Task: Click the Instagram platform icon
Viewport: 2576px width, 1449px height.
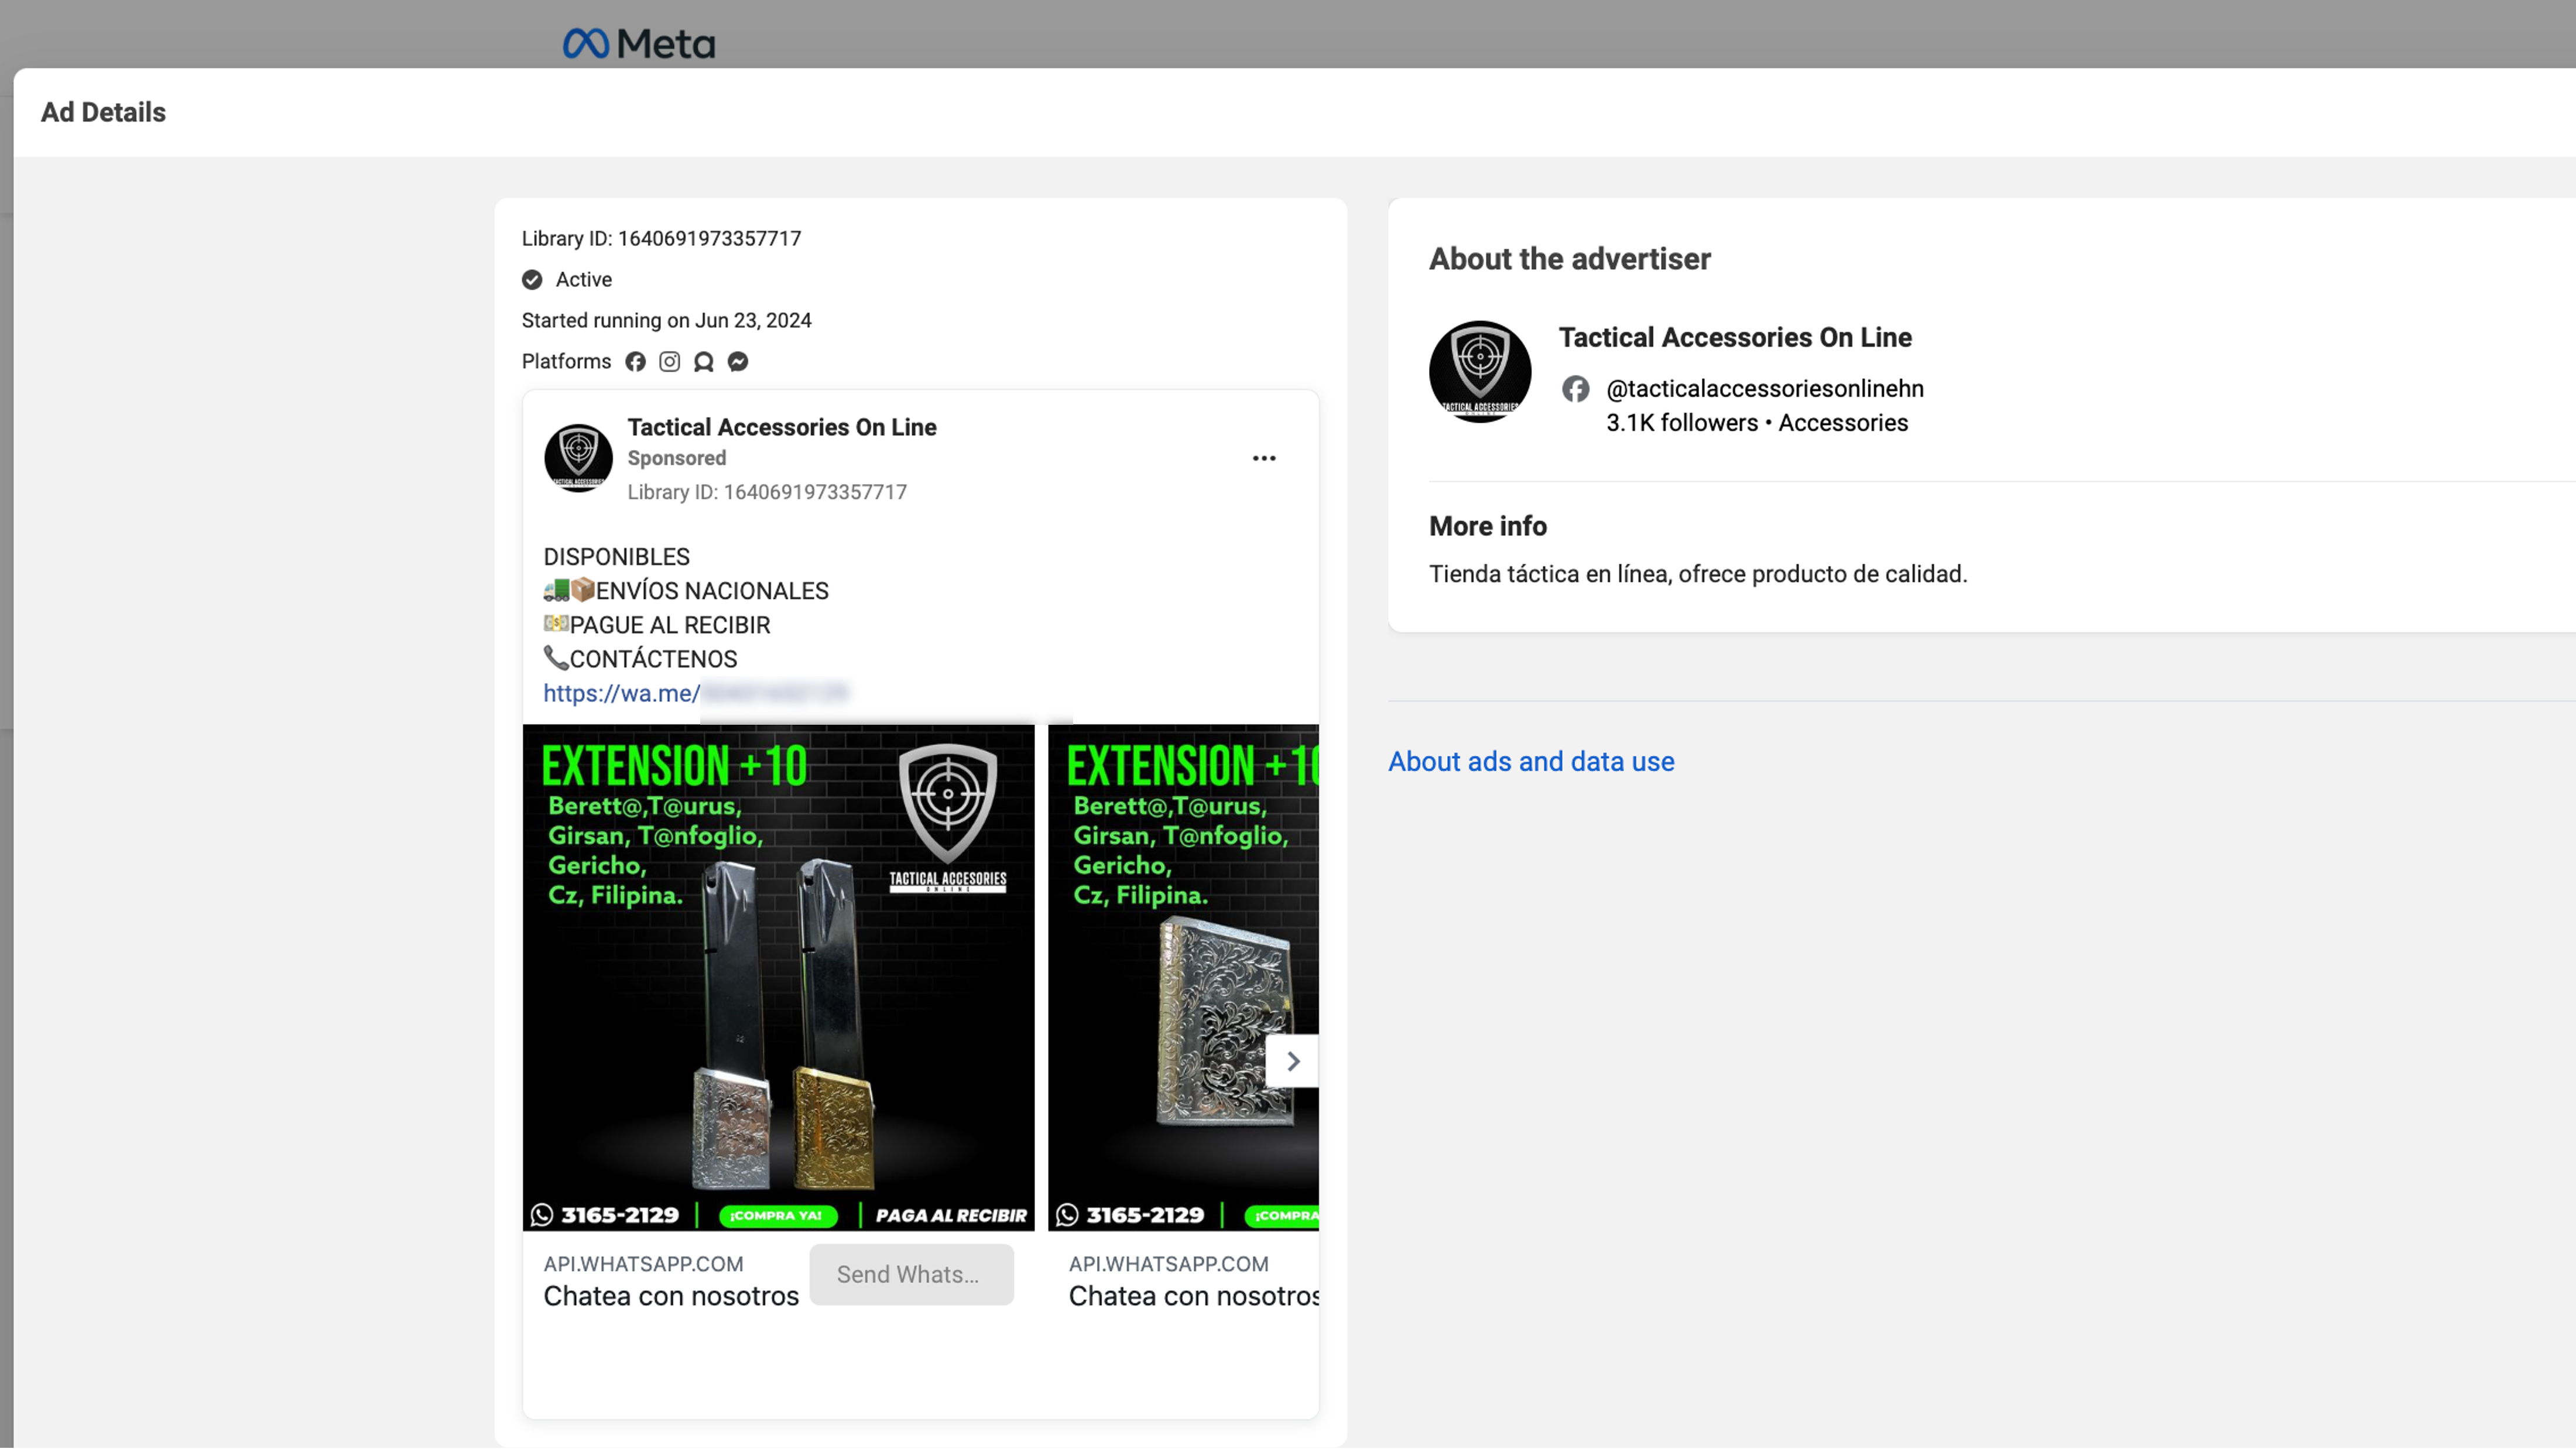Action: tap(669, 361)
